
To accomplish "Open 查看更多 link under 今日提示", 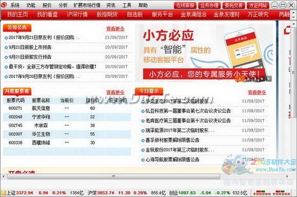I will click(257, 93).
